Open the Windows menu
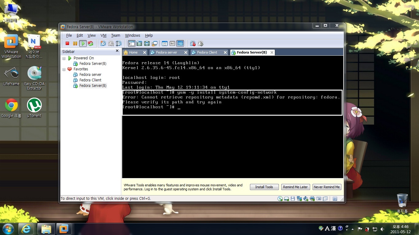This screenshot has height=235, width=419. (x=133, y=35)
